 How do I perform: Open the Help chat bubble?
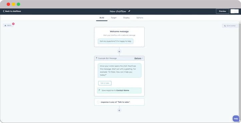click(x=236, y=119)
